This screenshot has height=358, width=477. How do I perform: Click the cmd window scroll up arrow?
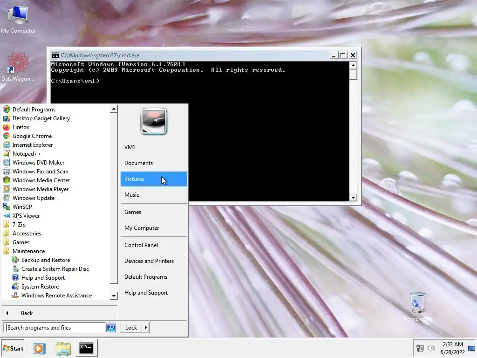click(x=353, y=65)
